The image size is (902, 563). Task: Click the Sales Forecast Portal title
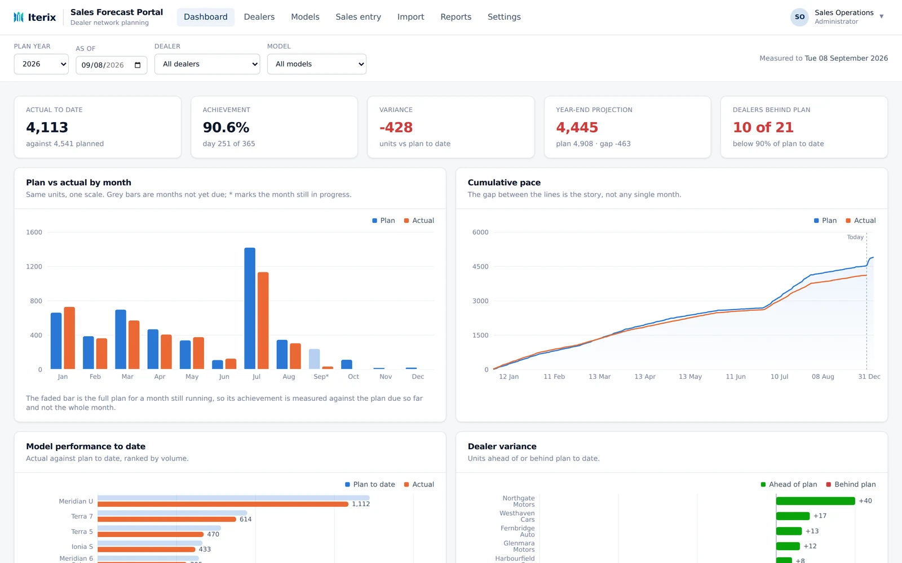pyautogui.click(x=117, y=12)
